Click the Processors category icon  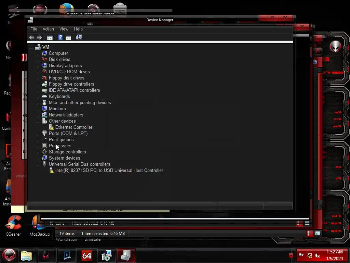tap(44, 146)
